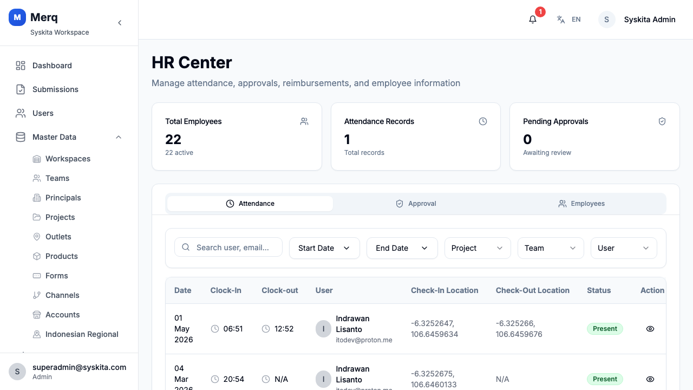The image size is (693, 390).
Task: Click the Status column header
Action: coord(599,290)
